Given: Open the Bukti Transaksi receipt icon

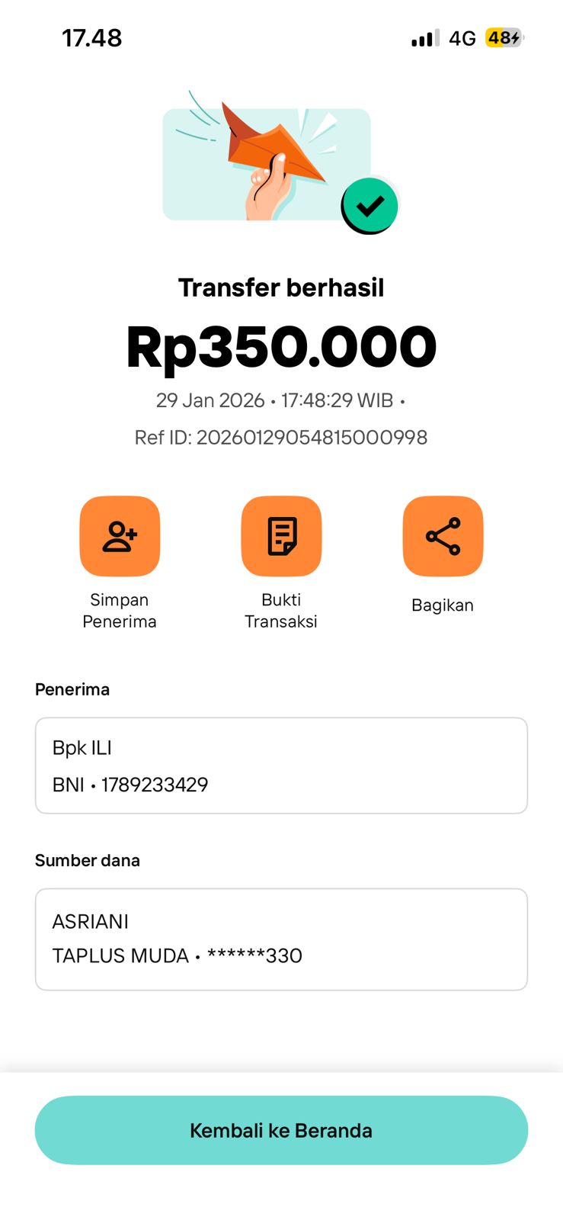Looking at the screenshot, I should click(x=281, y=536).
